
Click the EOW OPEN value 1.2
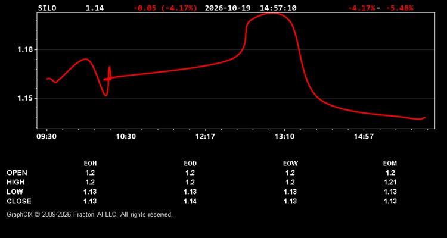(290, 173)
